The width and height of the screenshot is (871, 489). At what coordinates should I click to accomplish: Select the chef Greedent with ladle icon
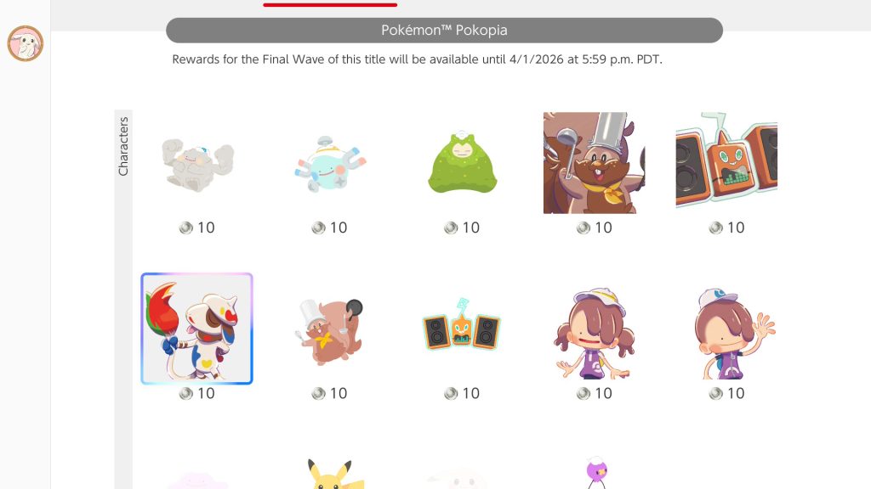[594, 163]
